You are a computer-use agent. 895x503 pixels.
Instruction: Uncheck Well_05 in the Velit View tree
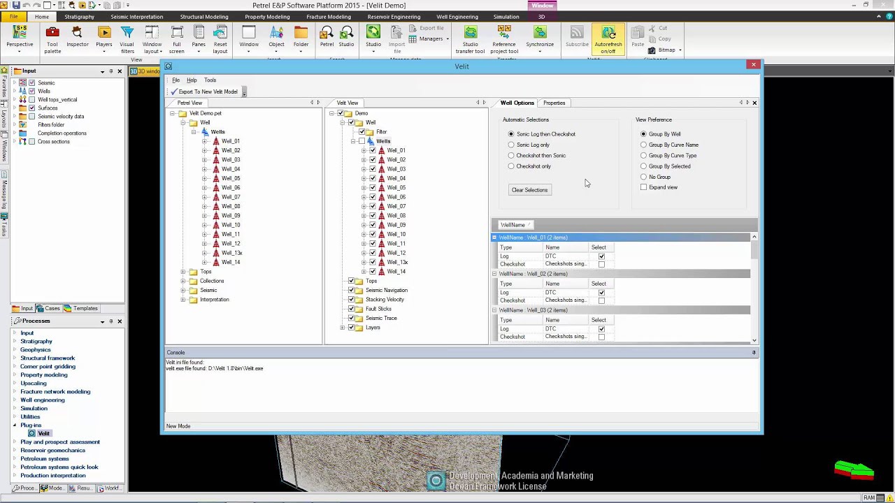[x=373, y=188]
